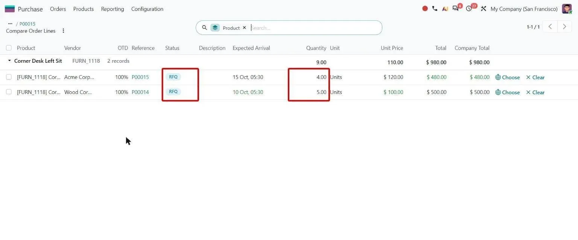Click the 1-1 / 1 pager counter
This screenshot has width=578, height=240.
(533, 27)
